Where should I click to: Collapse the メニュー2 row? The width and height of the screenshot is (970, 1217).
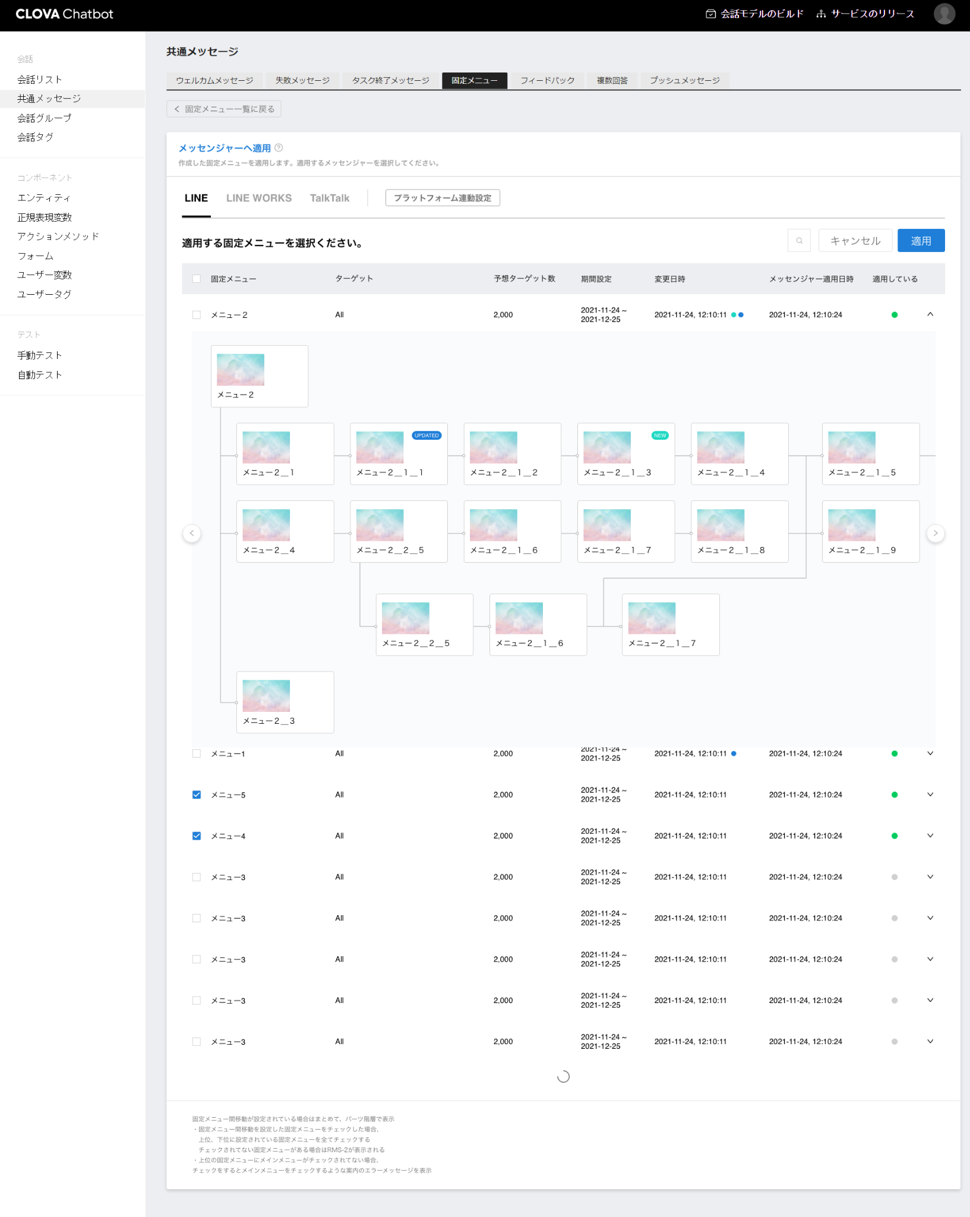point(930,314)
